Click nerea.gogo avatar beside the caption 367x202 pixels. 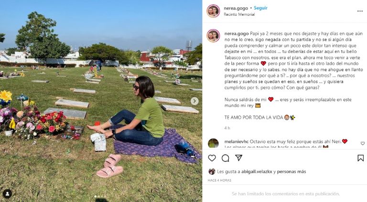[213, 36]
